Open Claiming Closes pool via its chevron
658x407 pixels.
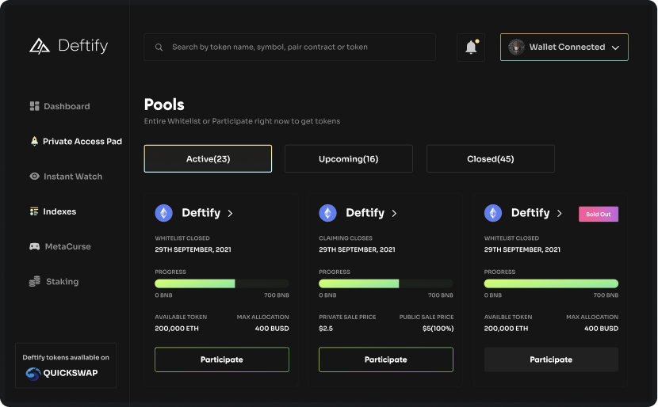(394, 213)
